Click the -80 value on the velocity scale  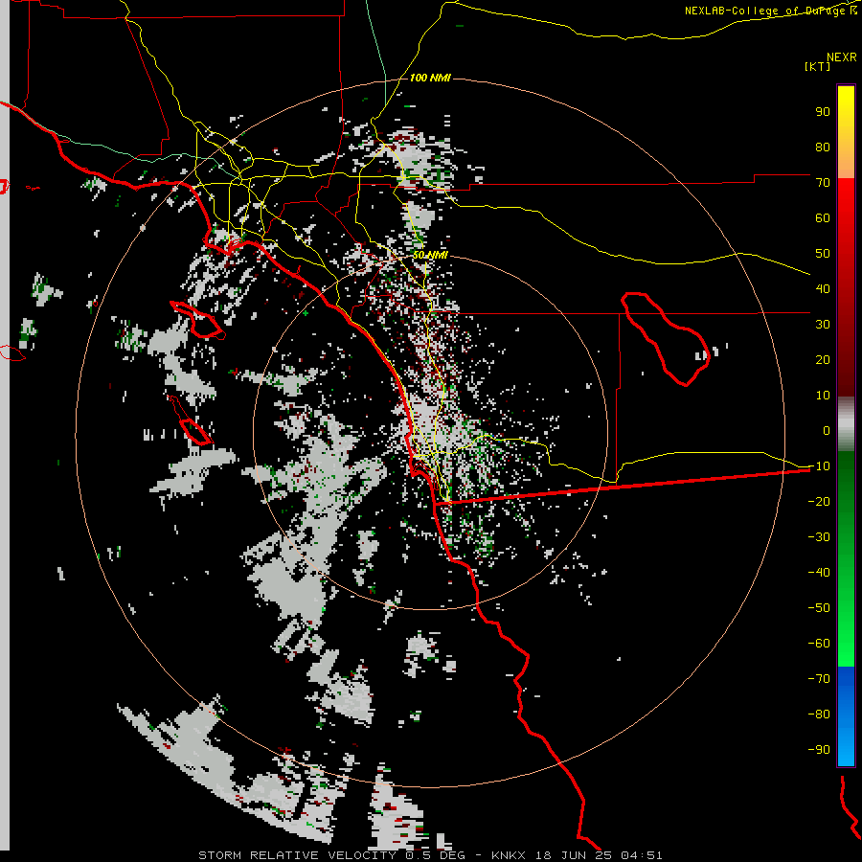pos(819,715)
